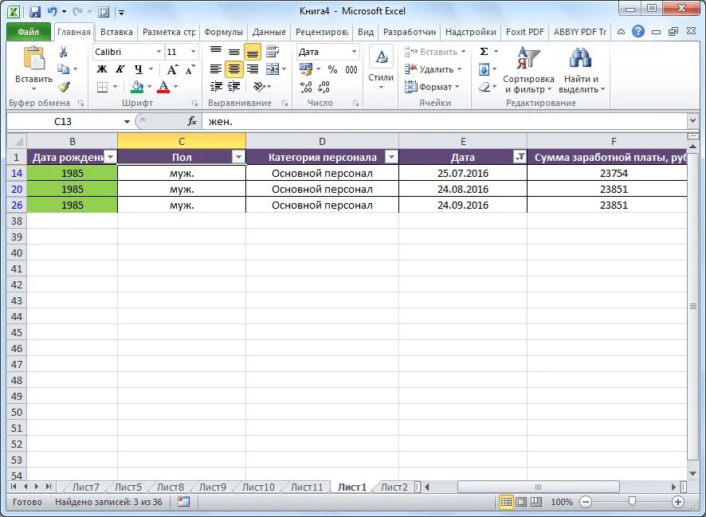Toggle Italic (К) formatting
The width and height of the screenshot is (706, 517).
click(x=120, y=69)
